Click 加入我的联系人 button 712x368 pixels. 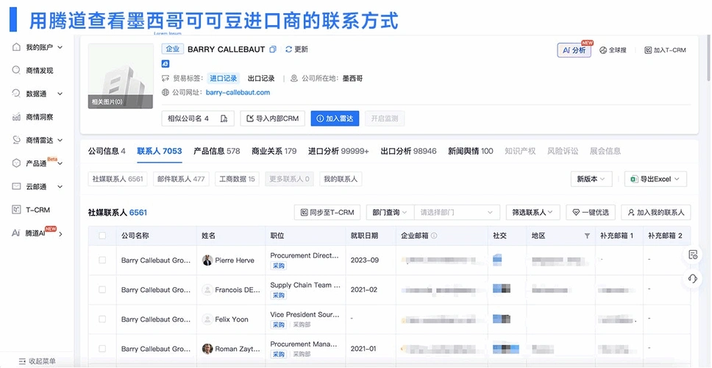click(655, 212)
